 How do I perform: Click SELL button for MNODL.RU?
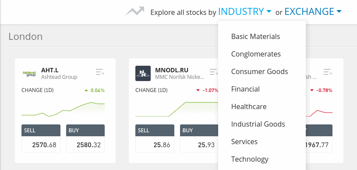155,138
